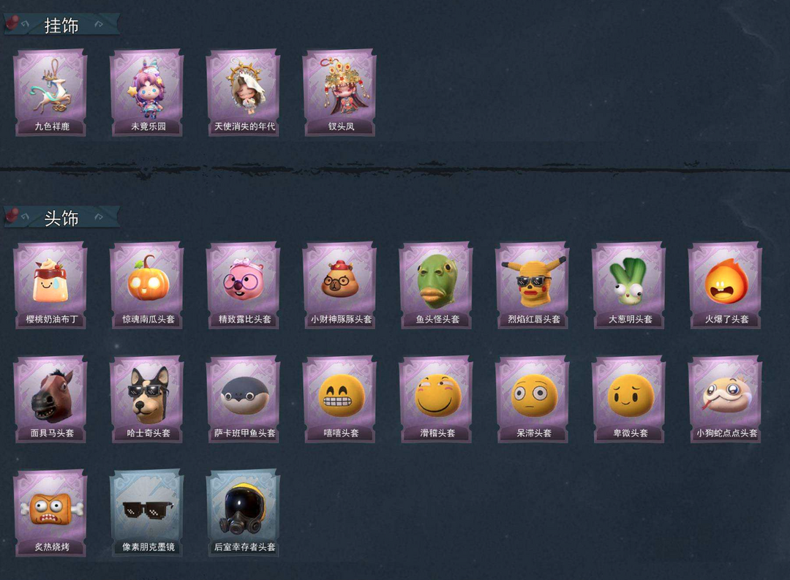The height and width of the screenshot is (580, 790).
Task: Open the 头饰 section header
Action: pos(61,218)
